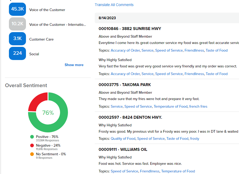Click the 76% center of sentiment donut
This screenshot has height=174, width=239.
(48, 113)
